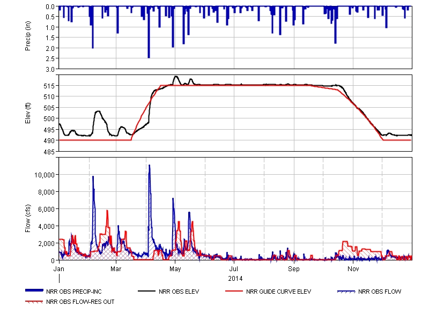Click the hatched blue swatch for NRR OBS FLOW
Viewport: 429px width, 336px height.
(346, 292)
